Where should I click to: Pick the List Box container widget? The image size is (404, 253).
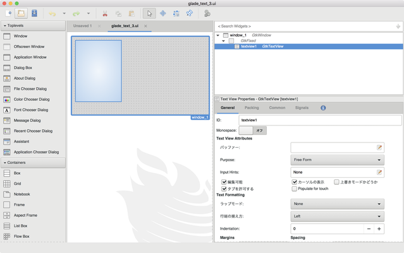tap(33, 226)
